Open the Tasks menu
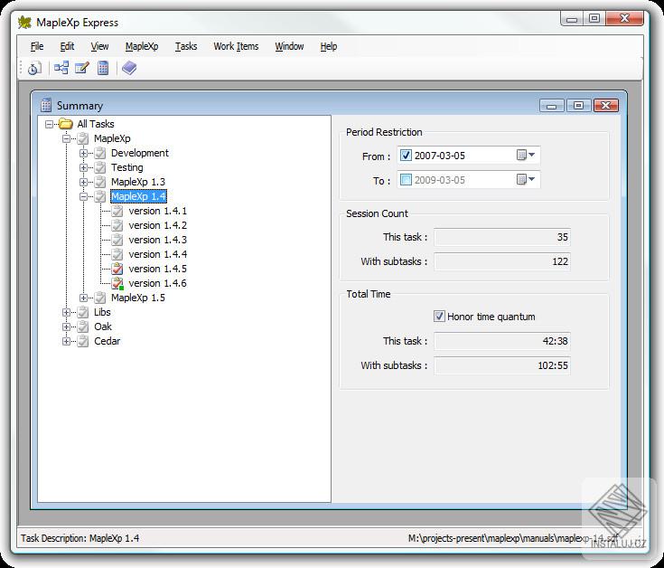 tap(186, 46)
